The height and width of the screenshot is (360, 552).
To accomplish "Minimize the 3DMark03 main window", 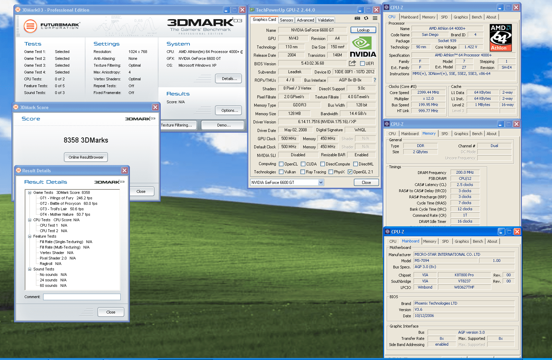I will pyautogui.click(x=226, y=10).
